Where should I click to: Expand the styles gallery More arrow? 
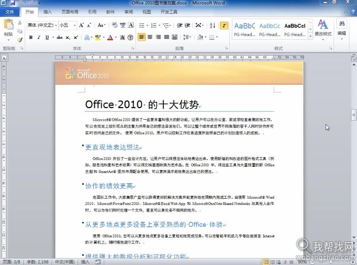[x=310, y=36]
